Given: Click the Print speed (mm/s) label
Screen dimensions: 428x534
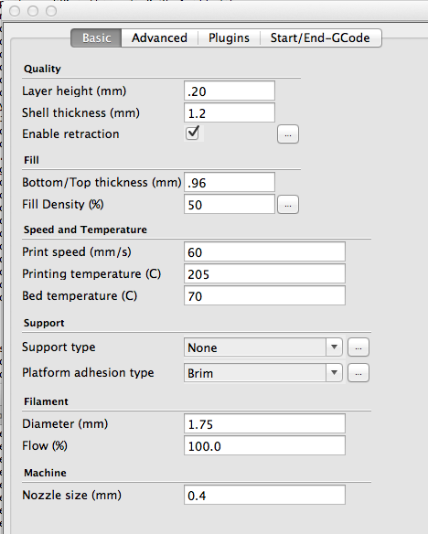Looking at the screenshot, I should [77, 252].
